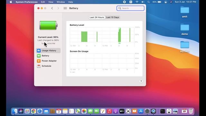Open App Store in the Dock
Image resolution: width=206 pixels, height=116 pixels.
coord(141,111)
